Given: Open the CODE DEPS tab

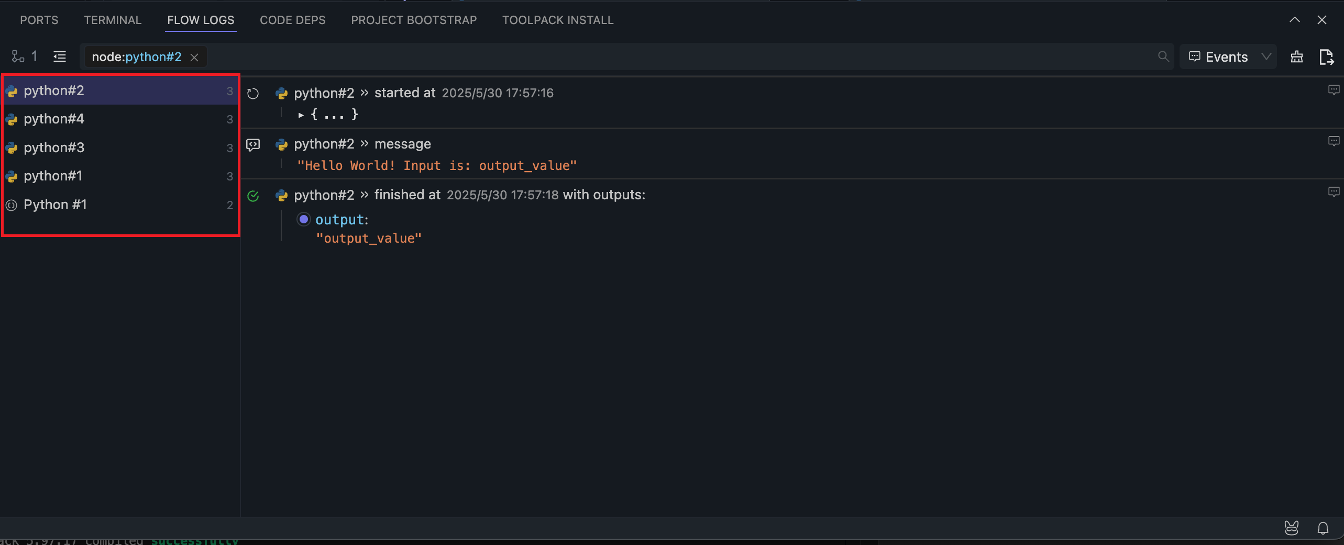Looking at the screenshot, I should coord(292,20).
